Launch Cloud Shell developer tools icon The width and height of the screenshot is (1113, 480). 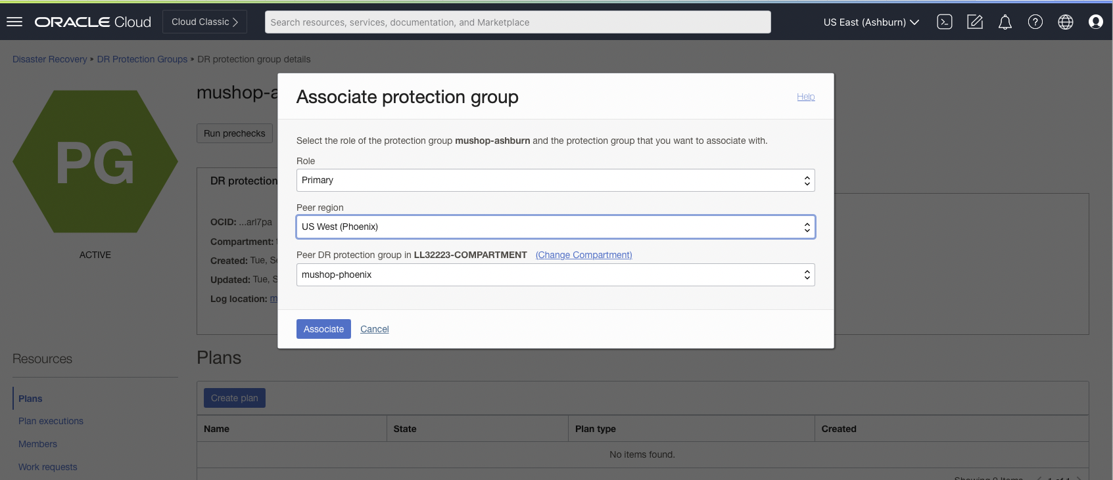pos(944,22)
